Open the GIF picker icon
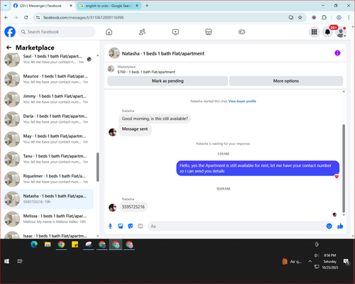Viewport: 355px width, 284px height. coord(141,226)
